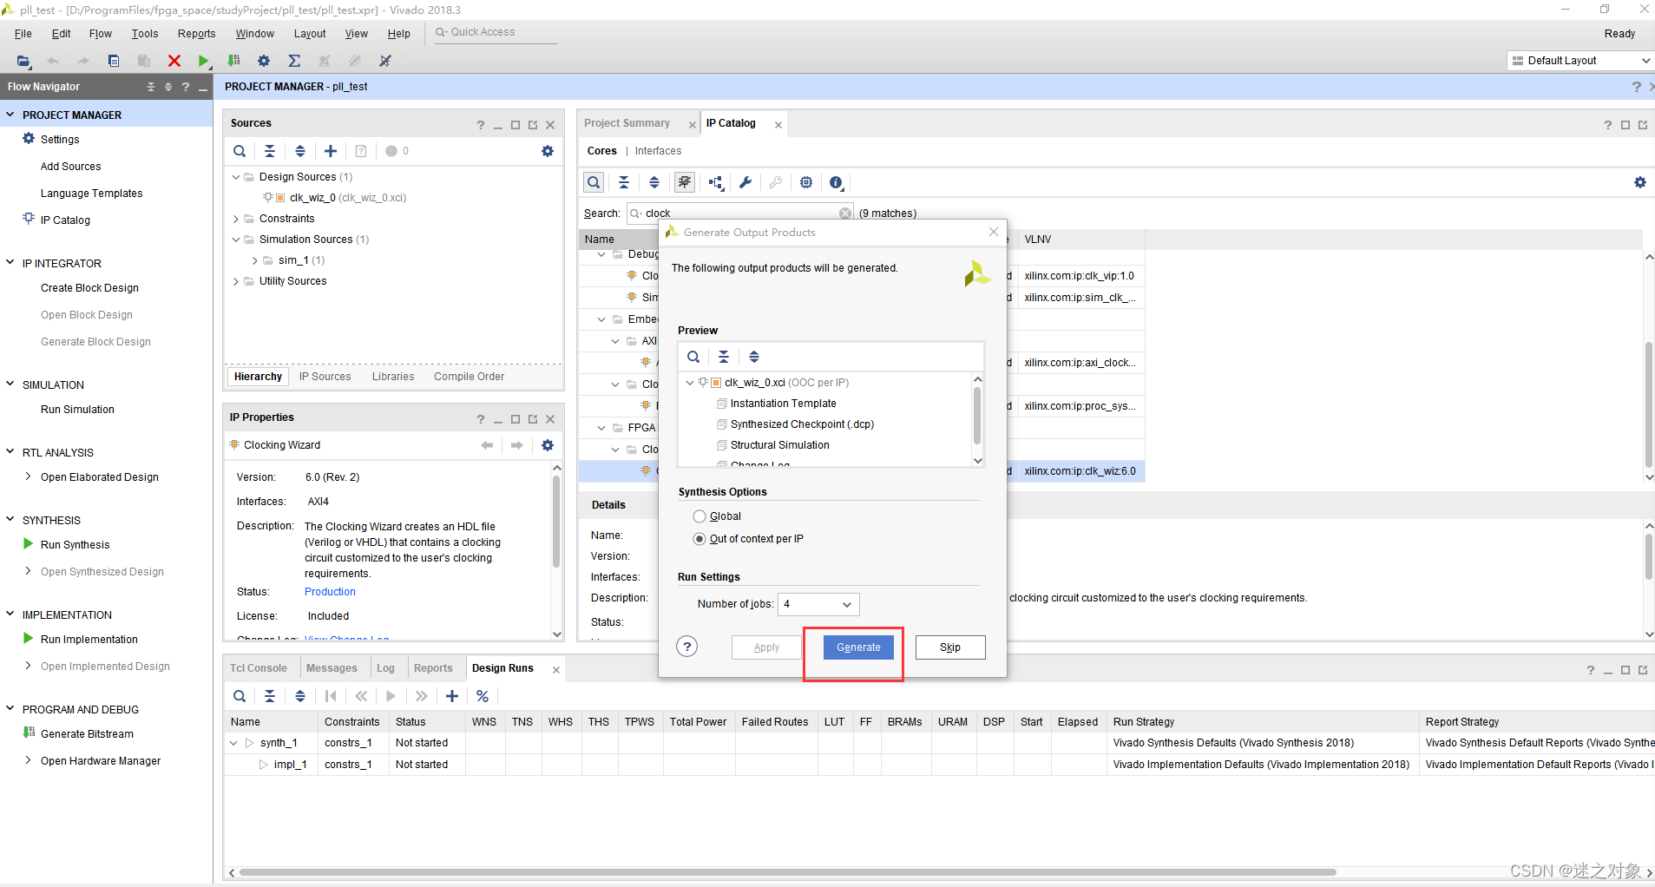This screenshot has height=887, width=1655.
Task: Open IP Catalog from Flow Navigator
Action: (x=65, y=220)
